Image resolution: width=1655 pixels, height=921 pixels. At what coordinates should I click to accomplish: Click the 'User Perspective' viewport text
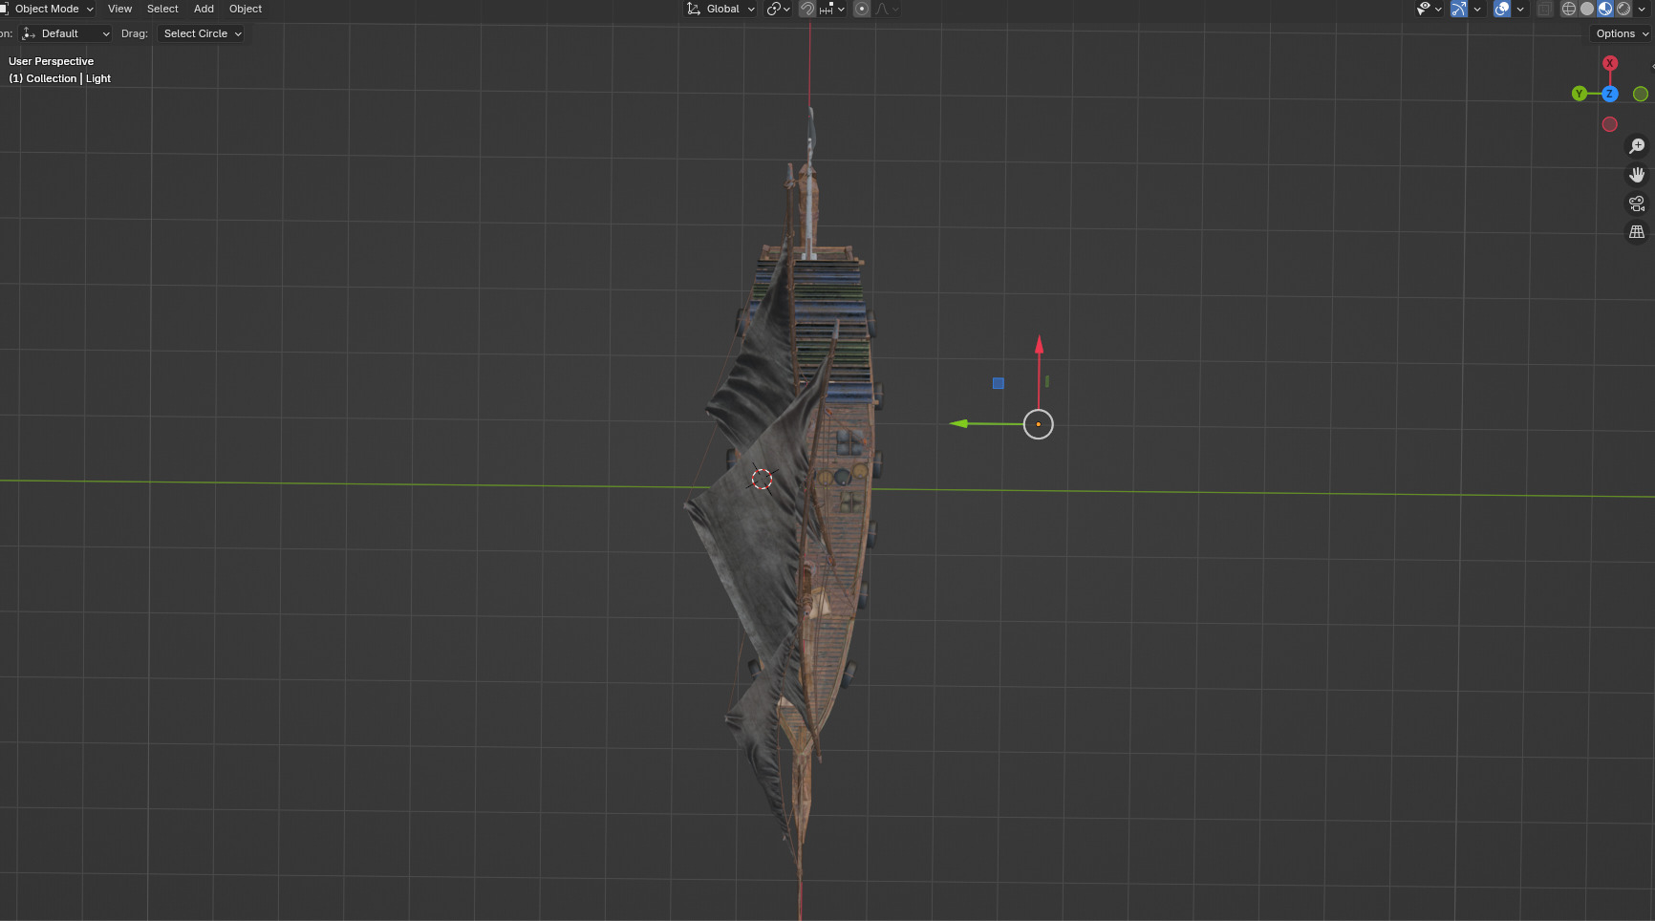[52, 61]
